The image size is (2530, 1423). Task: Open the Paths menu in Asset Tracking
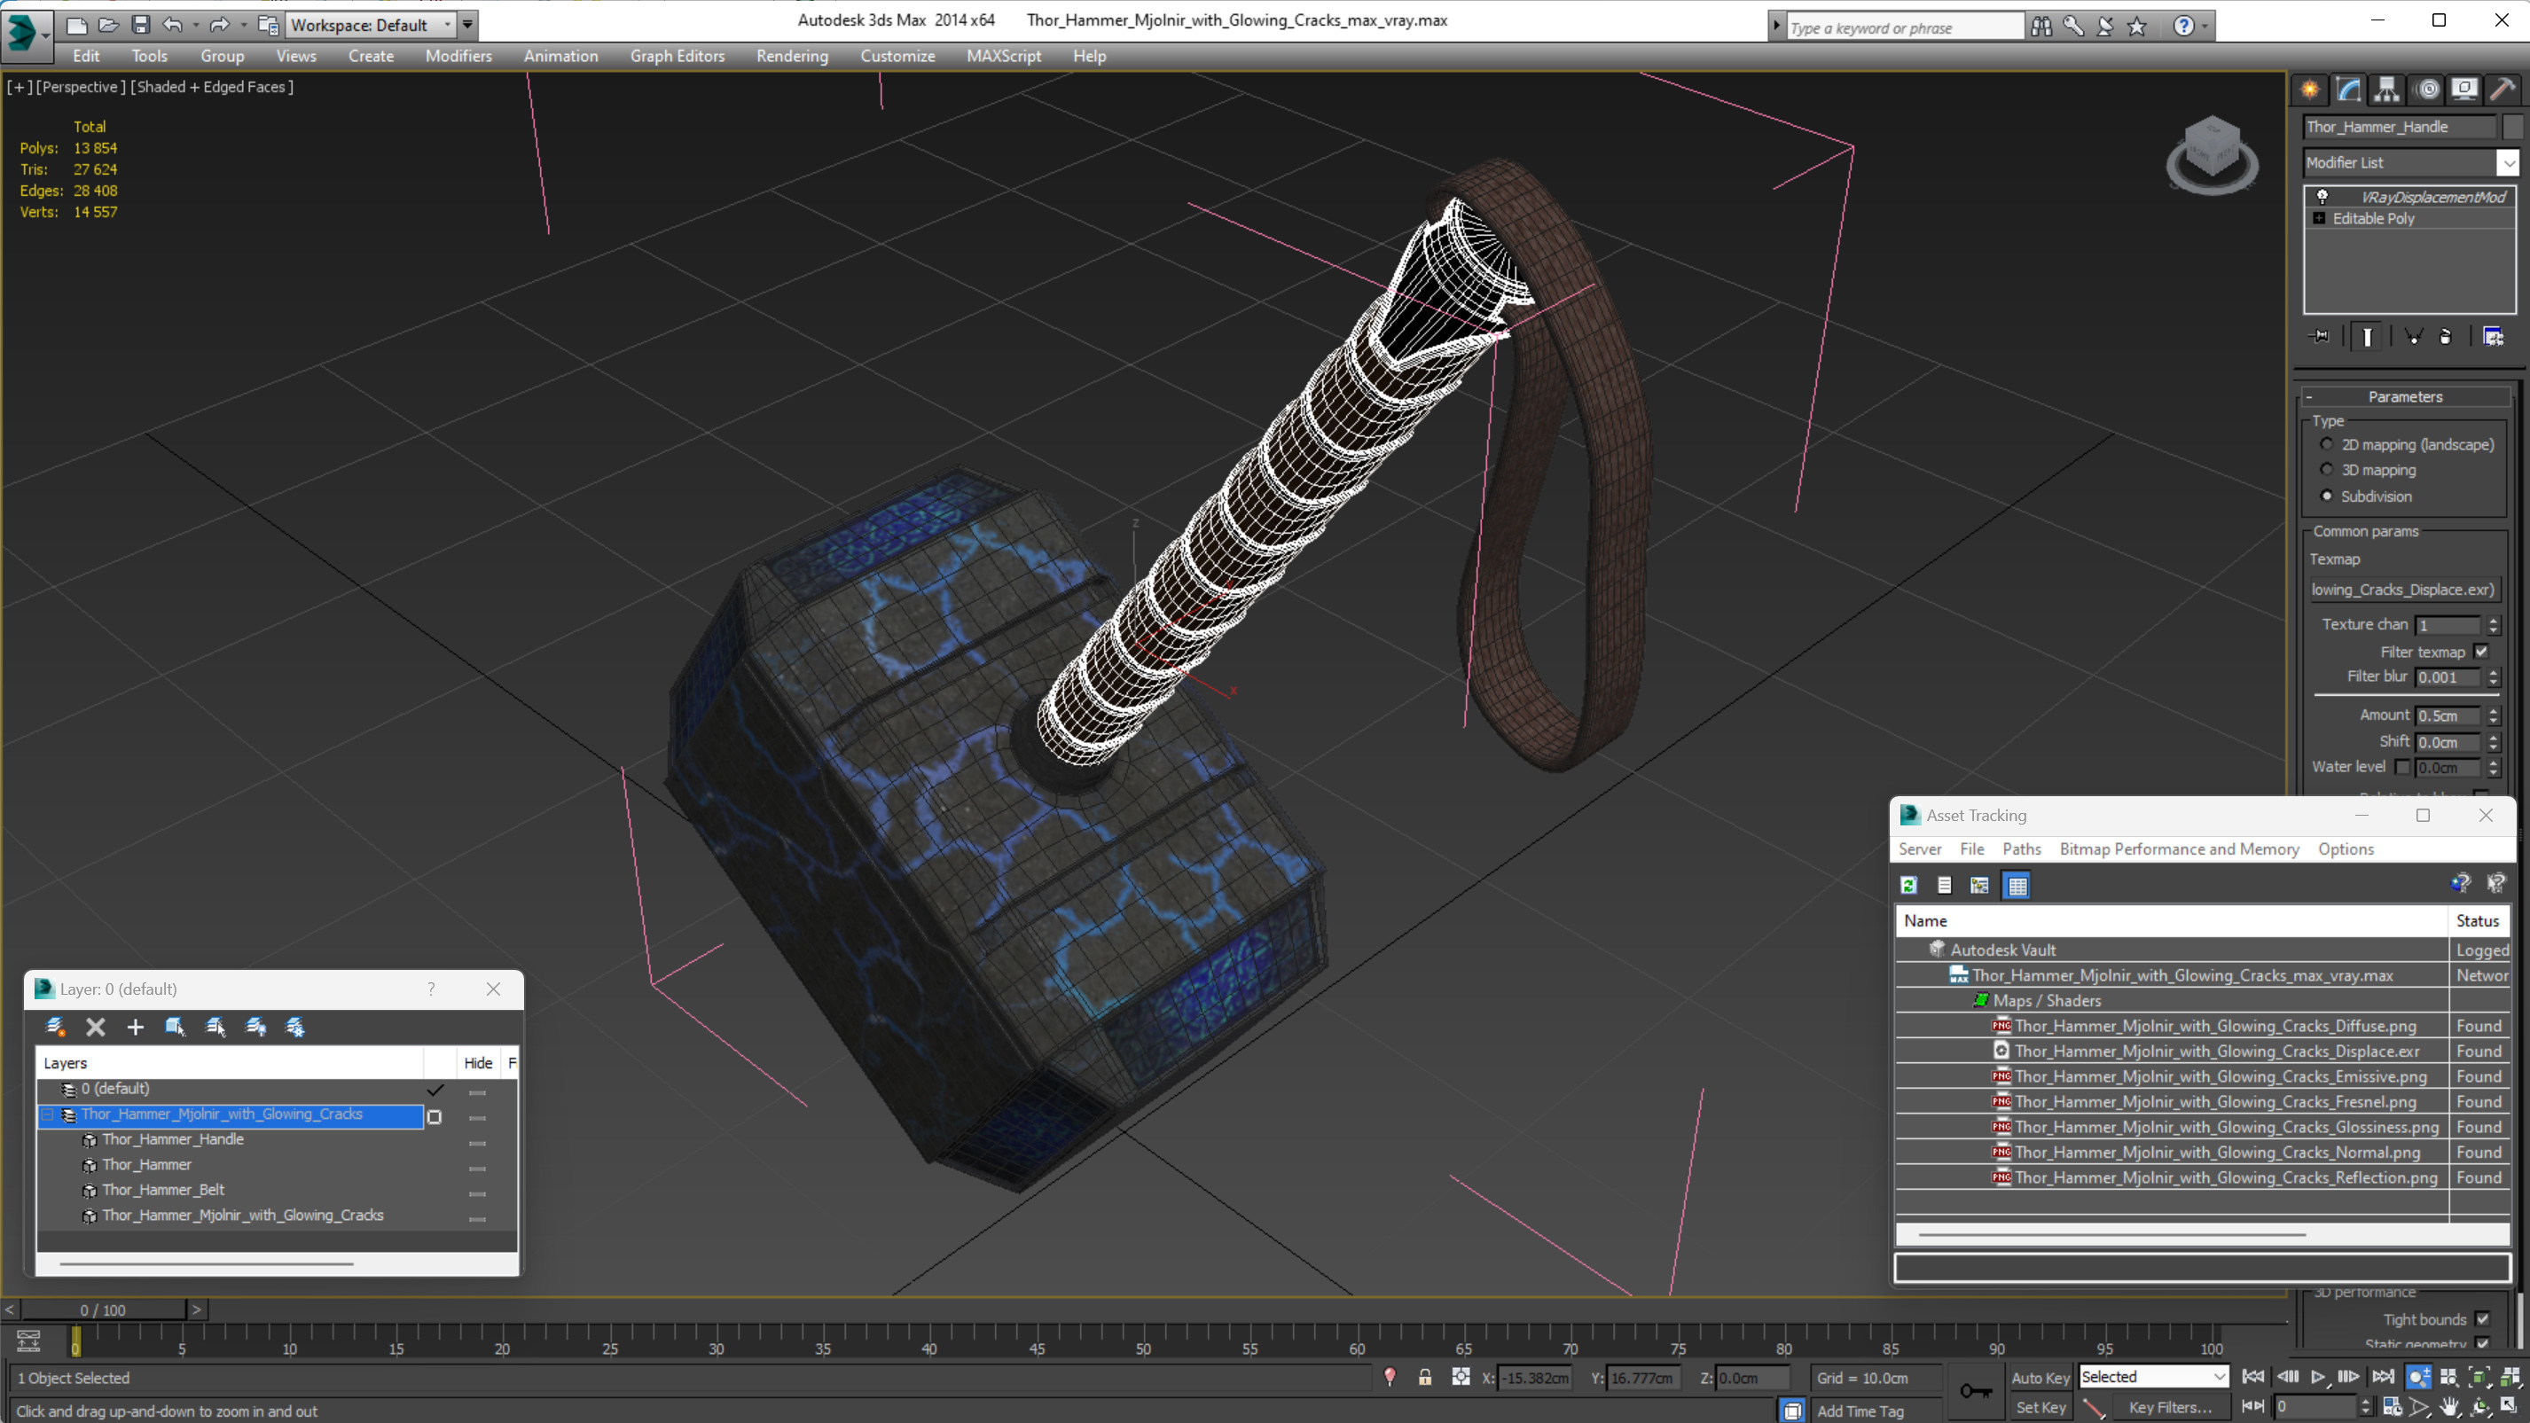2020,849
